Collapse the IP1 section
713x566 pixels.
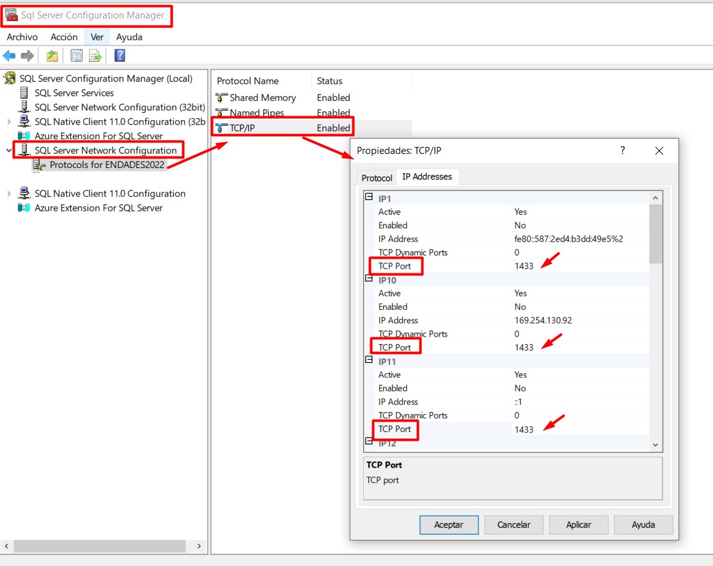[x=369, y=197]
